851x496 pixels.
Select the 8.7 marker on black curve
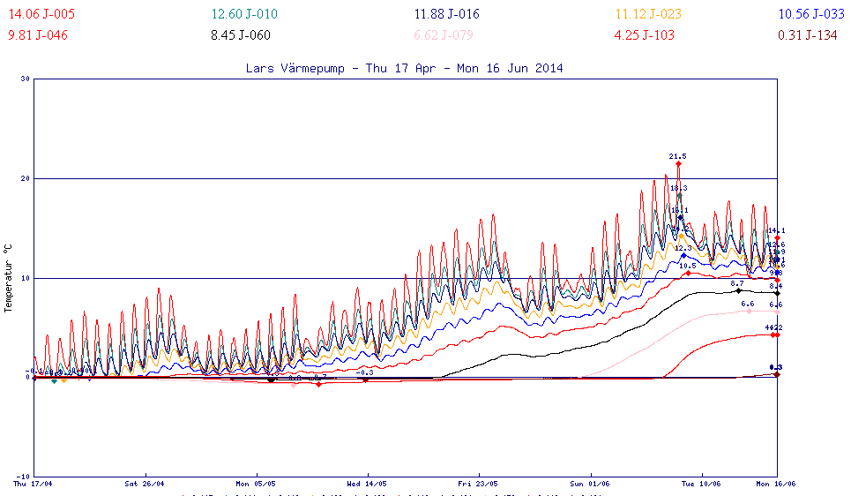[x=739, y=290]
